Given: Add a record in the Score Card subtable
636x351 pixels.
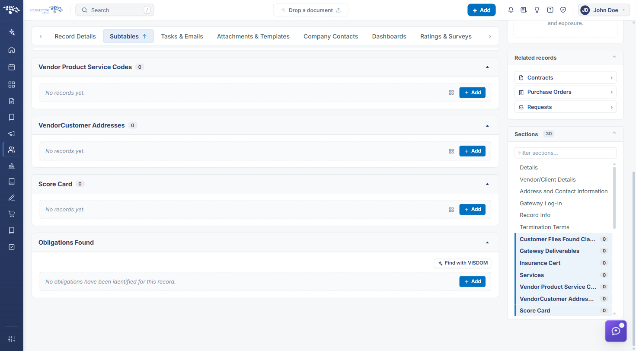Looking at the screenshot, I should click(472, 209).
